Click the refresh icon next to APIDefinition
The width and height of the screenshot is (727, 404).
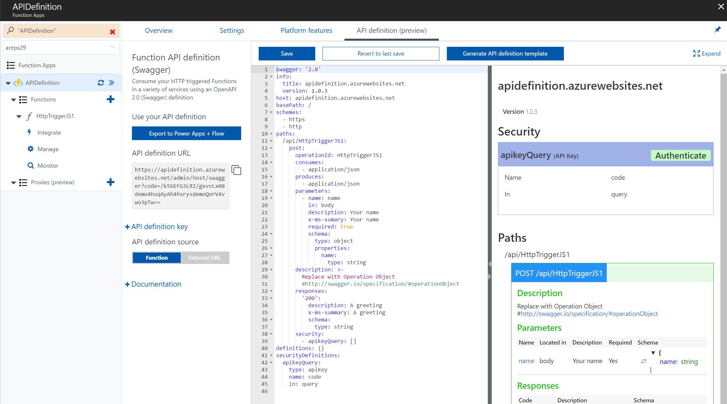click(99, 83)
